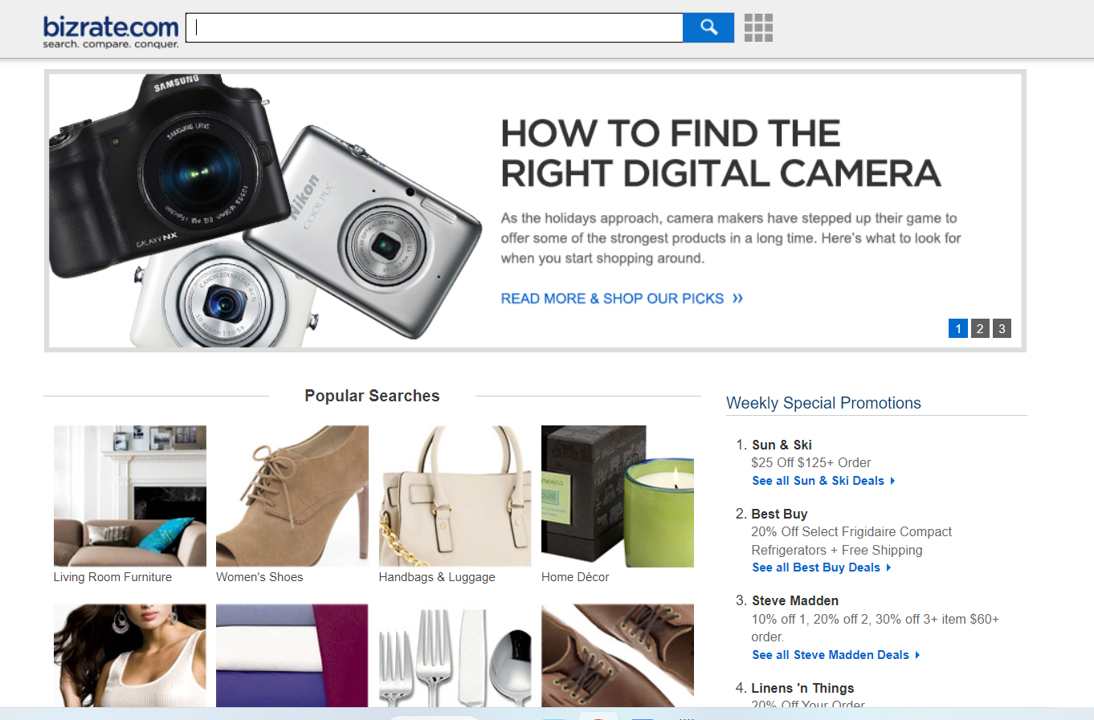Select the silver flatware thumbnail
Viewport: 1094px width, 720px height.
tap(455, 656)
